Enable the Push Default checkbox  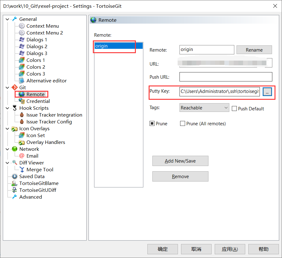pos(234,108)
